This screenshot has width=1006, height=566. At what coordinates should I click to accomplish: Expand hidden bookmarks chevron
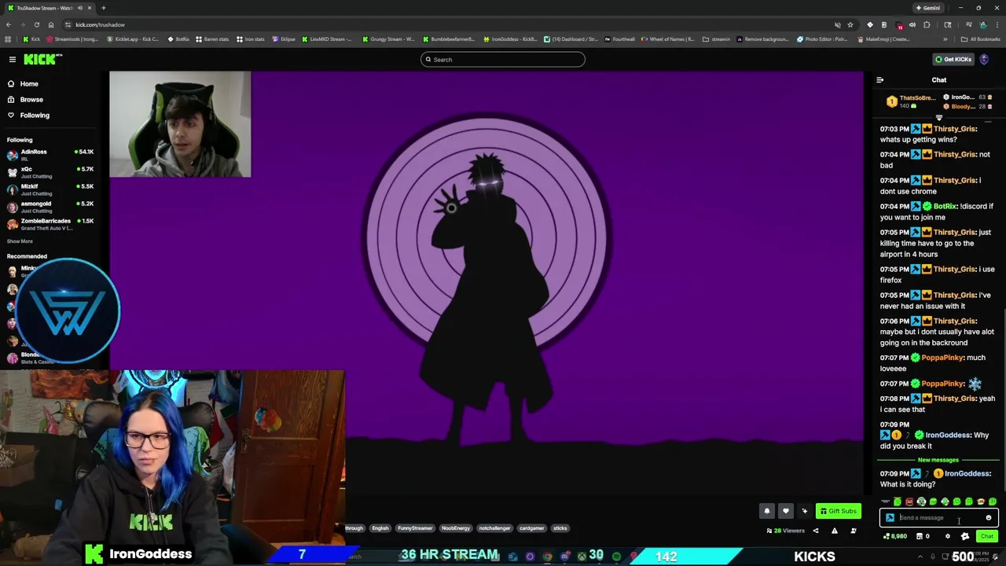(945, 39)
